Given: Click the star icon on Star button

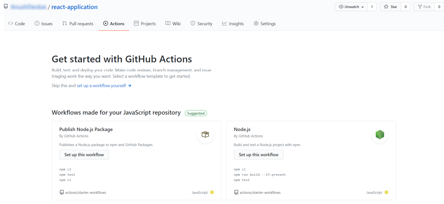Looking at the screenshot, I should pos(386,7).
